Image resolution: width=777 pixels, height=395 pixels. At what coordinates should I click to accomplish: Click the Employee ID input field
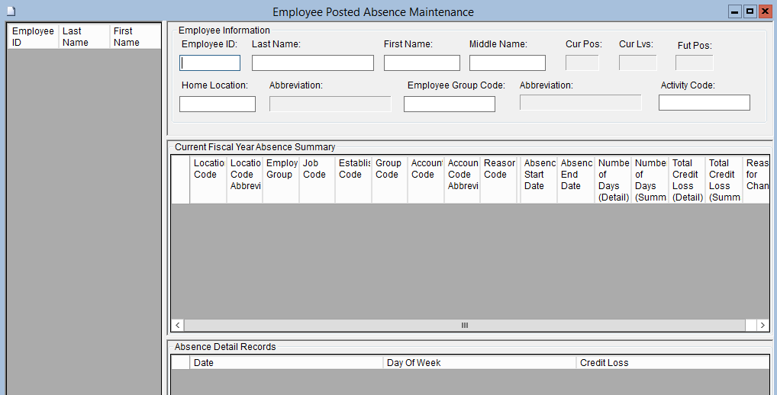point(210,63)
